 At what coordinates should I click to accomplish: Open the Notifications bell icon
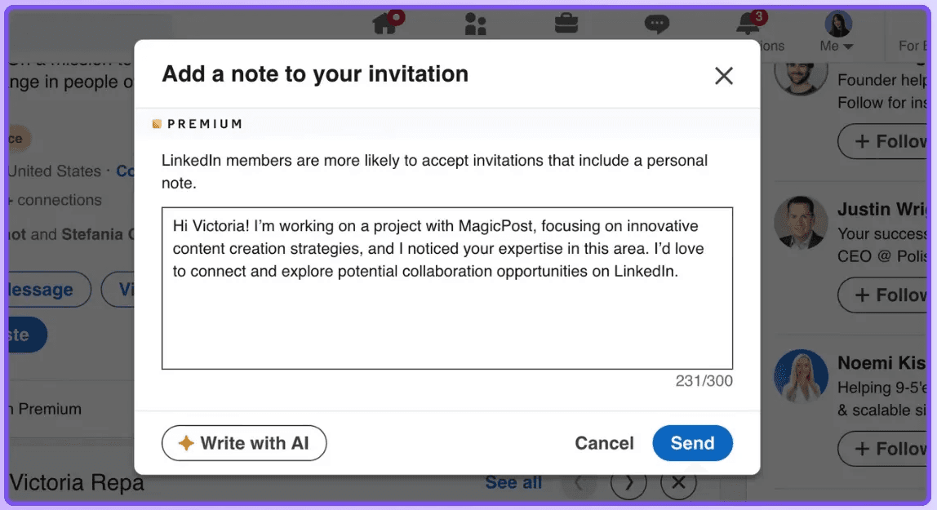pyautogui.click(x=748, y=24)
